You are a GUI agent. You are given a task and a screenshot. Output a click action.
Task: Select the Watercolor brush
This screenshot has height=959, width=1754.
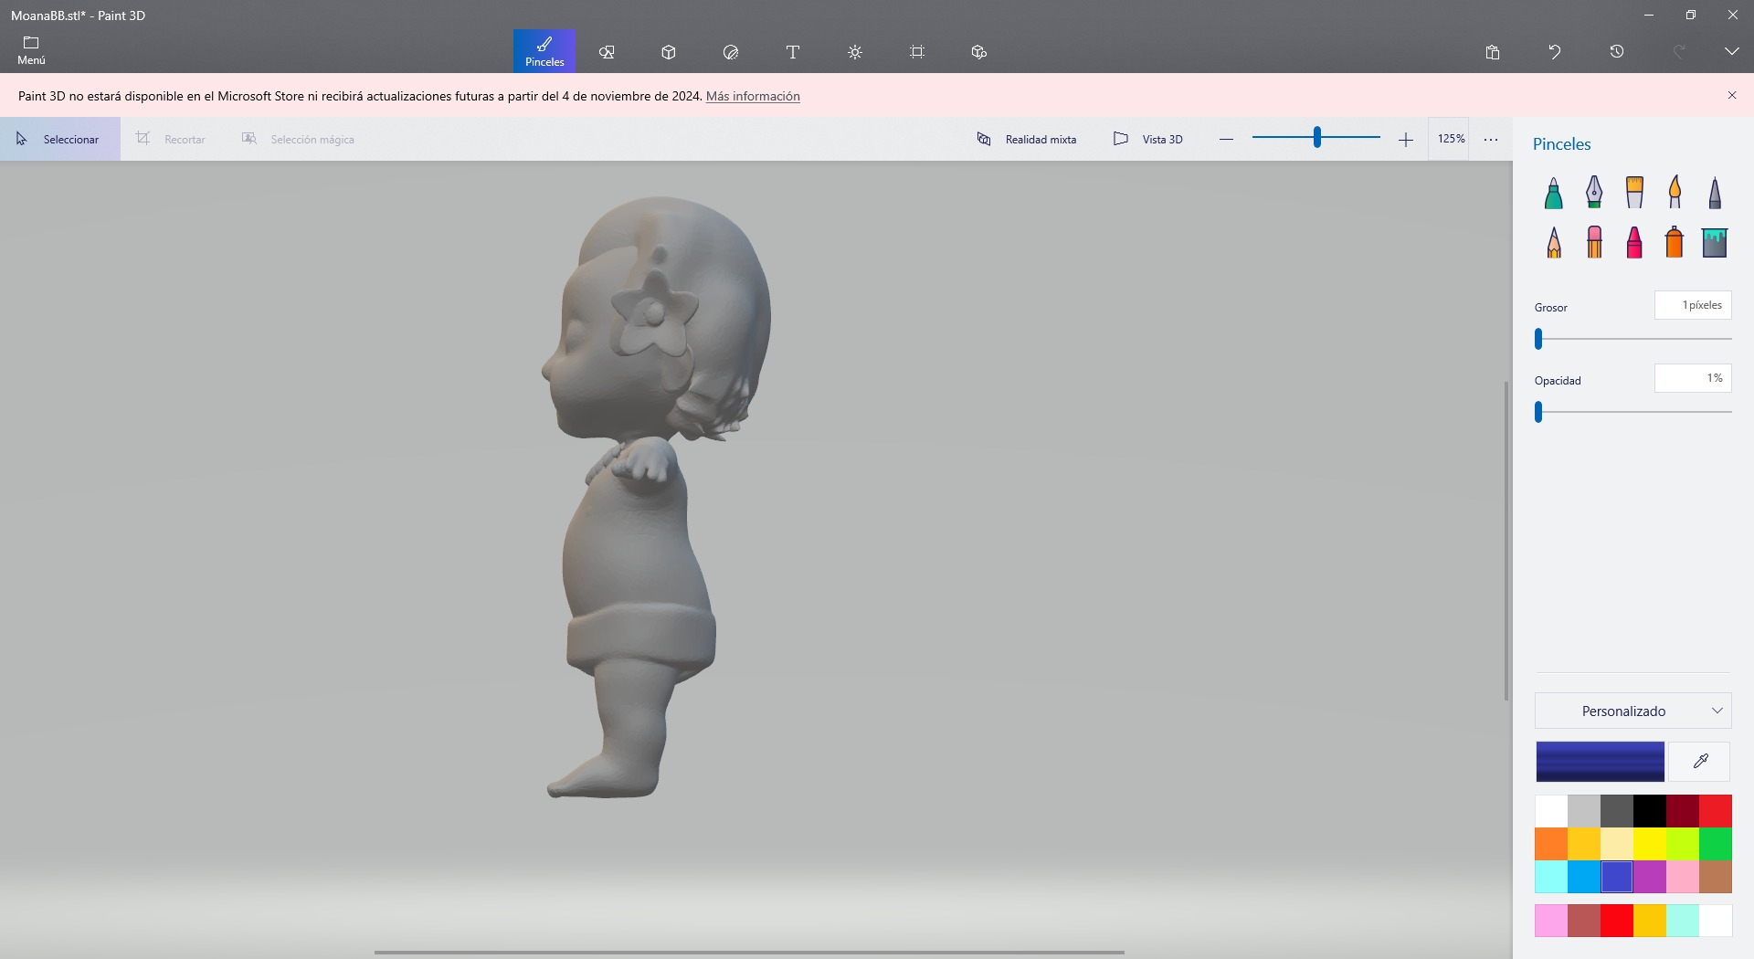[x=1675, y=193]
